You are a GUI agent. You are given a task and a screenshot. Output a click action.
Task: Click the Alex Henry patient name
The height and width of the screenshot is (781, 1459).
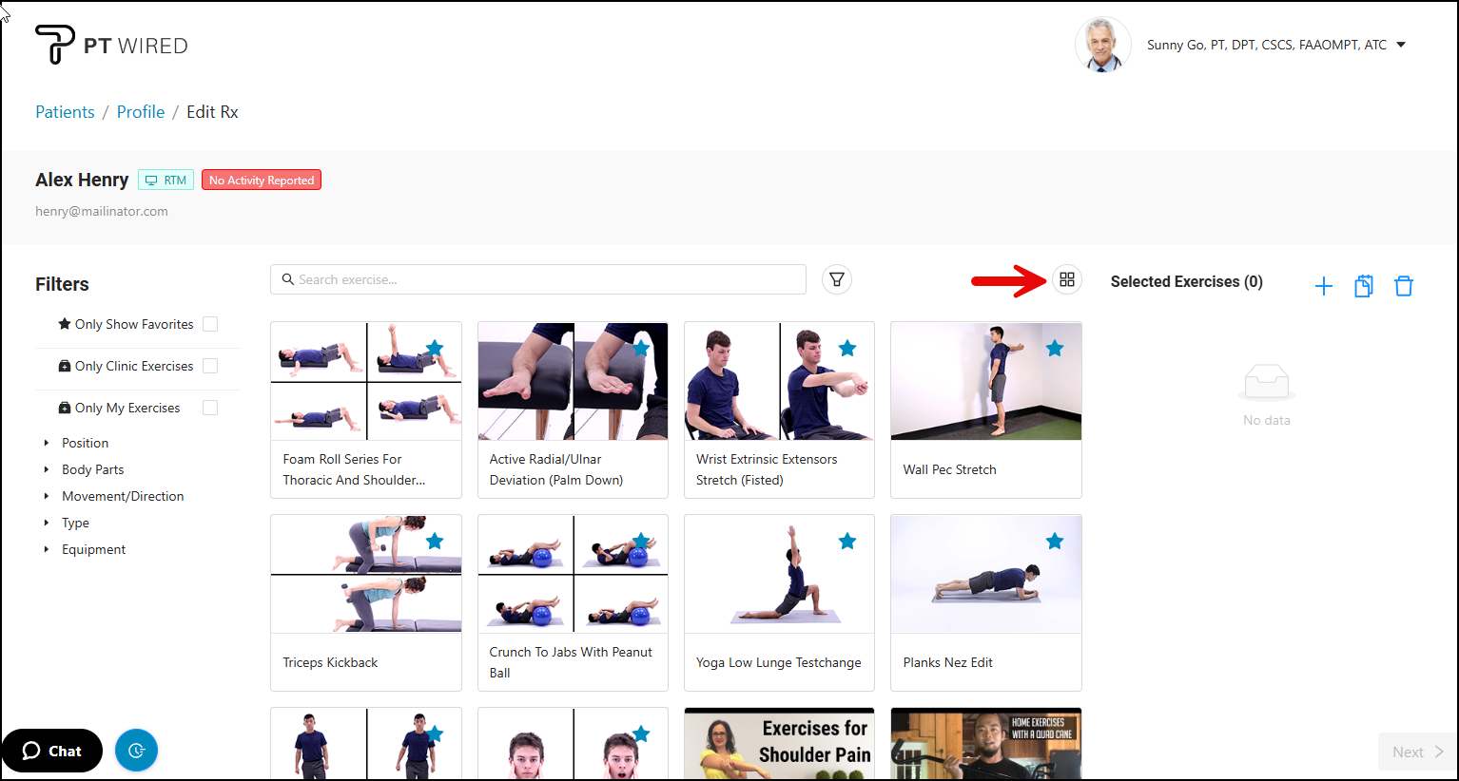[82, 180]
